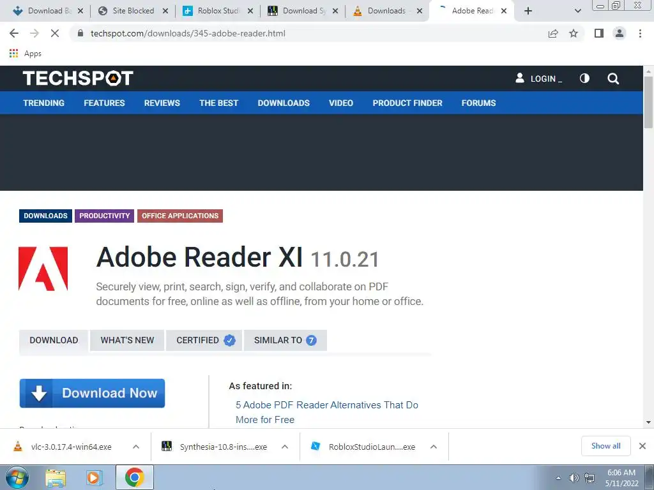Select the CERTIFIED tab
654x490 pixels.
(204, 341)
